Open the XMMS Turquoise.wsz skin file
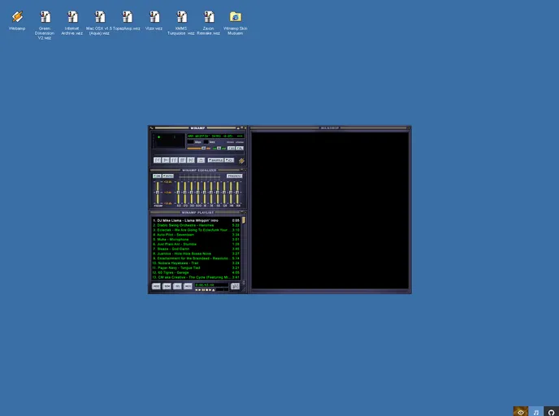Screen dimensions: 559x416 181,17
